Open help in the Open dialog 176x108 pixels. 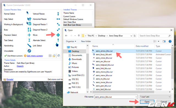click(x=170, y=41)
